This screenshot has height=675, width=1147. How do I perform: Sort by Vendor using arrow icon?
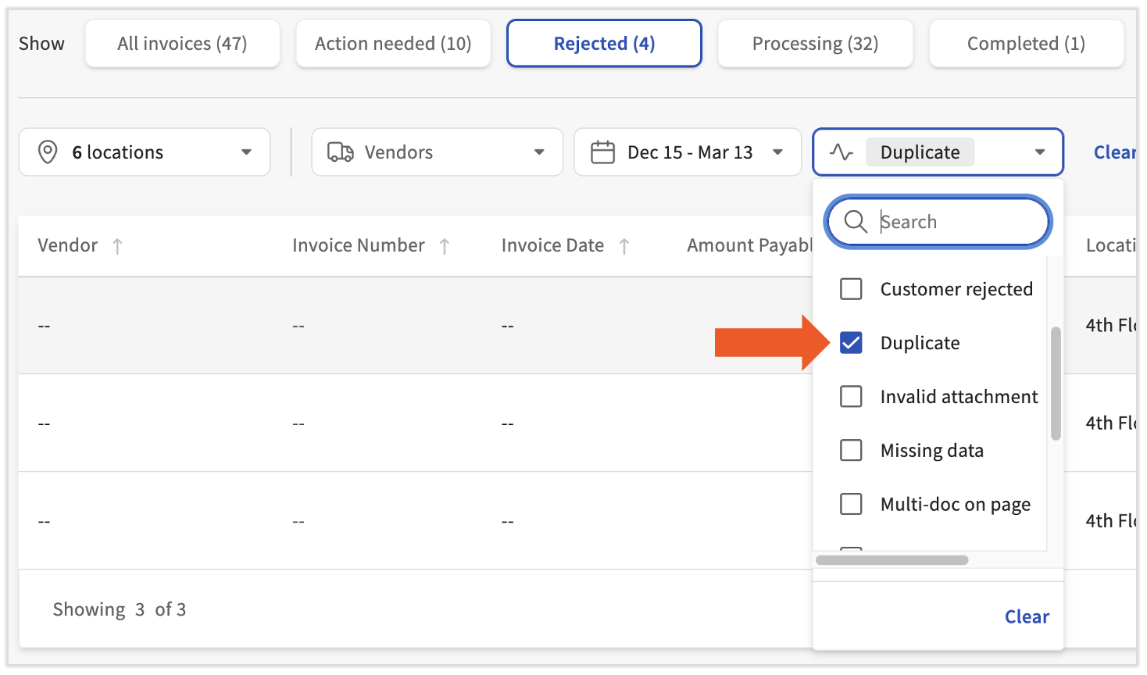117,247
